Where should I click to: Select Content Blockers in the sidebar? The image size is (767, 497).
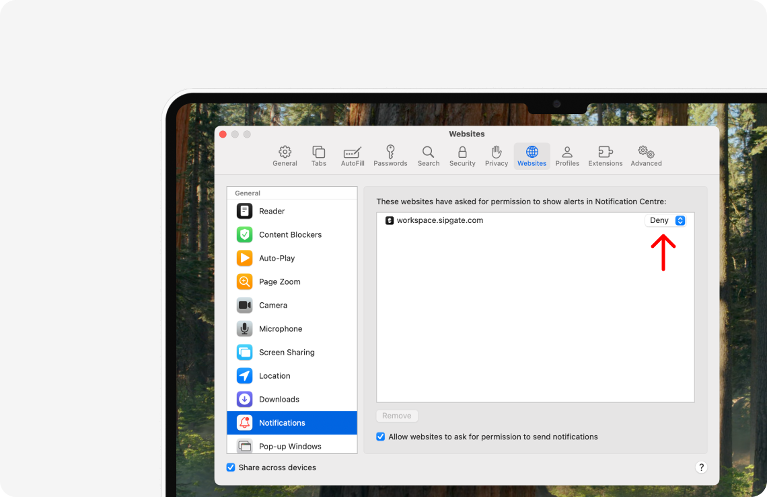pyautogui.click(x=292, y=235)
